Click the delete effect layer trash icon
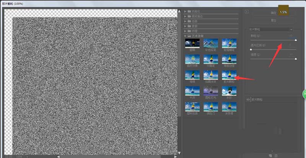This screenshot has width=306, height=158. point(276,156)
